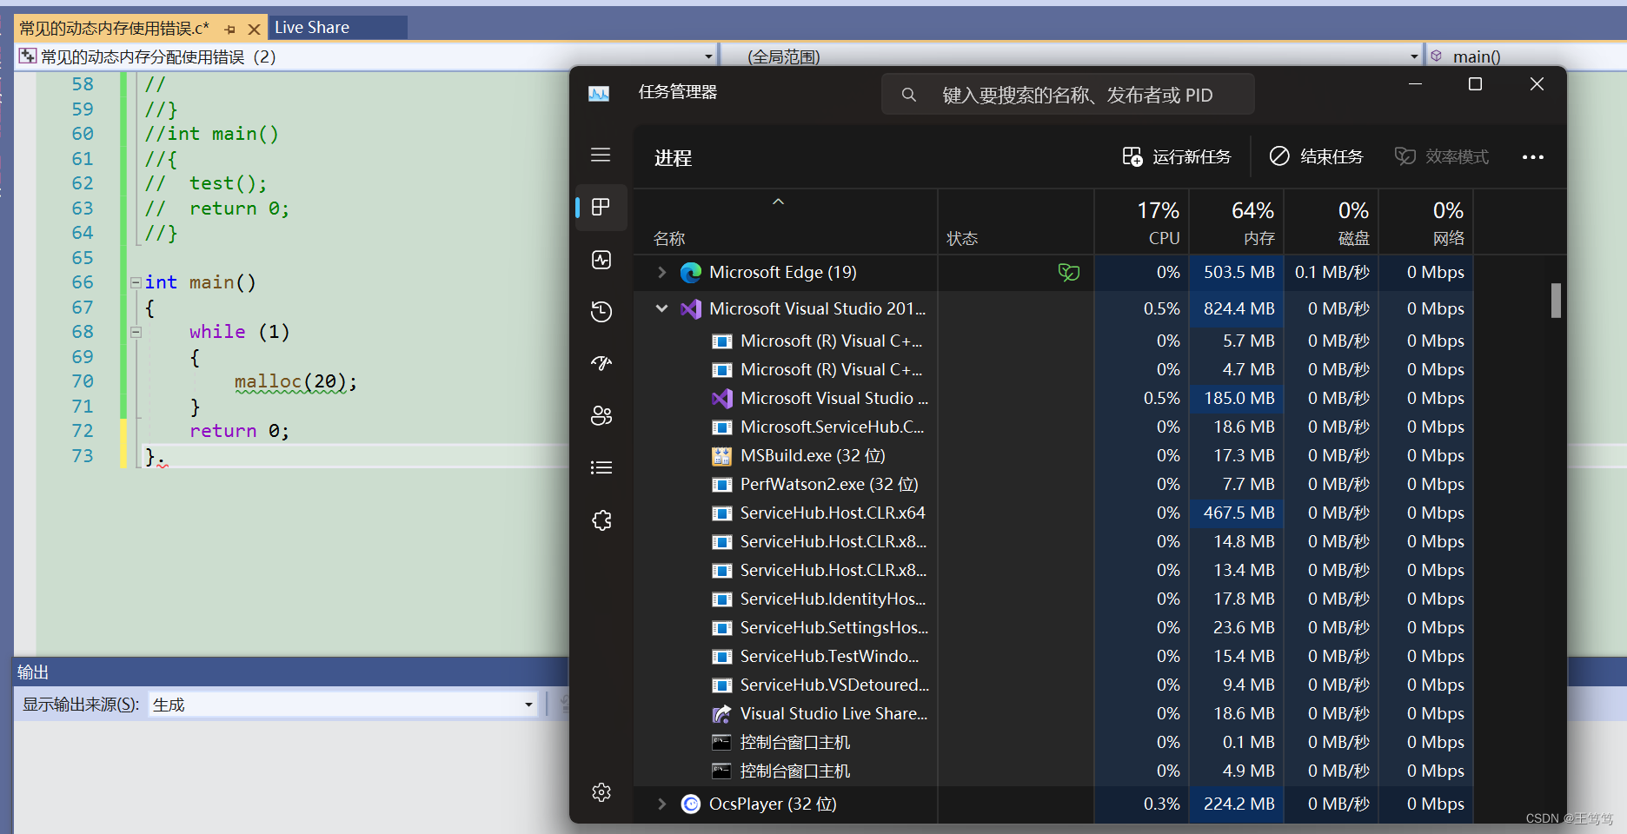The height and width of the screenshot is (834, 1627).
Task: Open the project scope dropdown arrow
Action: pos(708,57)
